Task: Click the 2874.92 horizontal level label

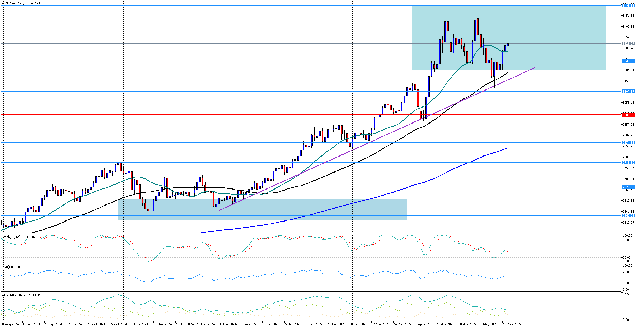Action: coord(628,143)
